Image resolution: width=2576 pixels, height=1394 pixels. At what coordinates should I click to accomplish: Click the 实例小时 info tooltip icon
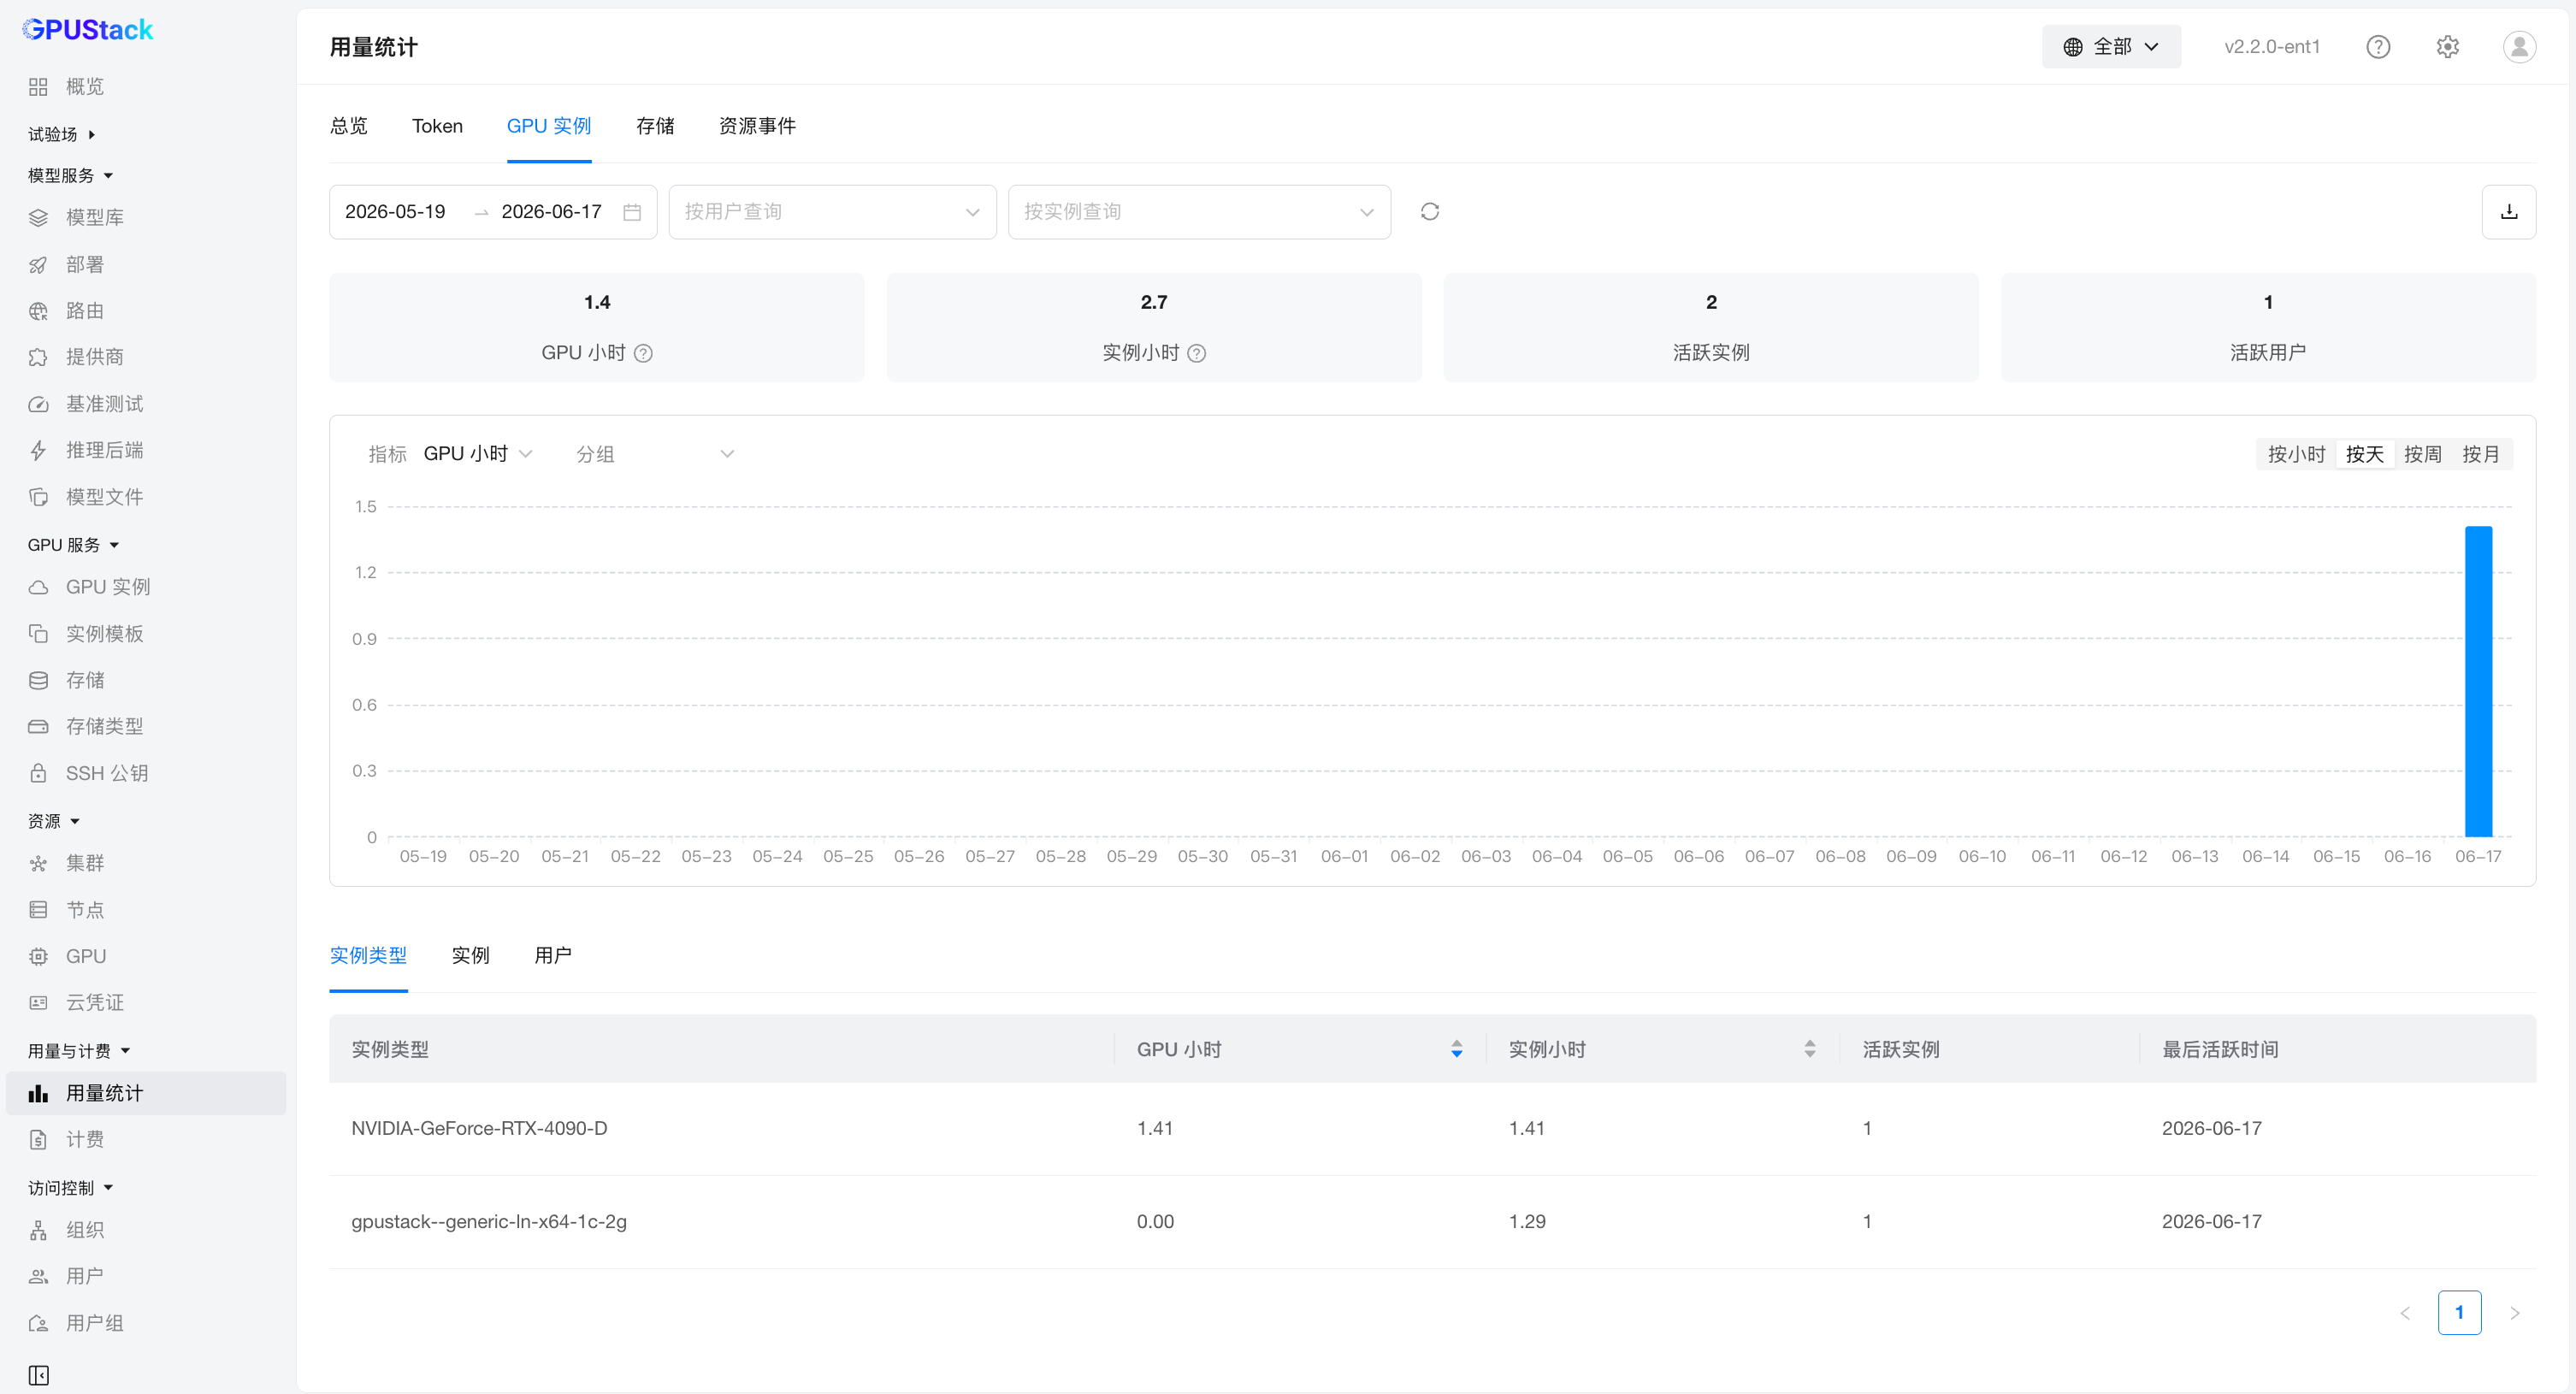click(x=1196, y=353)
